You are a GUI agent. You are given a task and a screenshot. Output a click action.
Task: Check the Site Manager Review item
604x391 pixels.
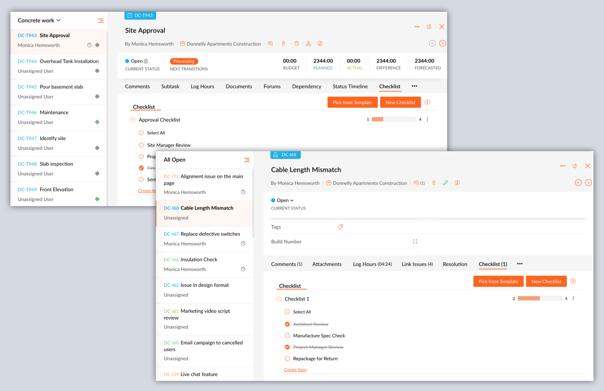[x=141, y=145]
